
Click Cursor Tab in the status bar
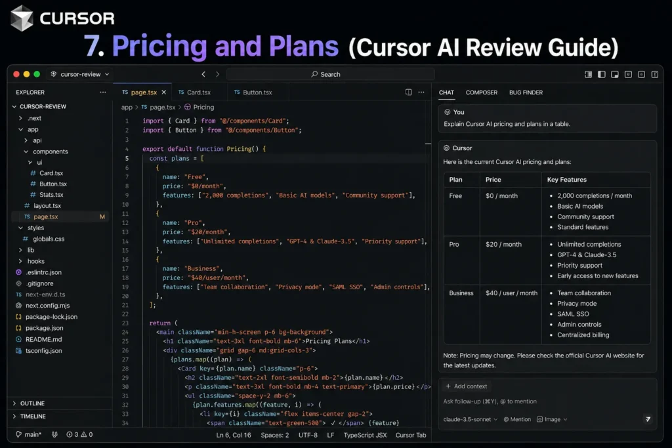point(411,435)
